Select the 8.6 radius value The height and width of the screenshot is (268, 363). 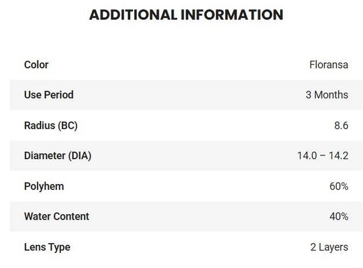pyautogui.click(x=341, y=126)
